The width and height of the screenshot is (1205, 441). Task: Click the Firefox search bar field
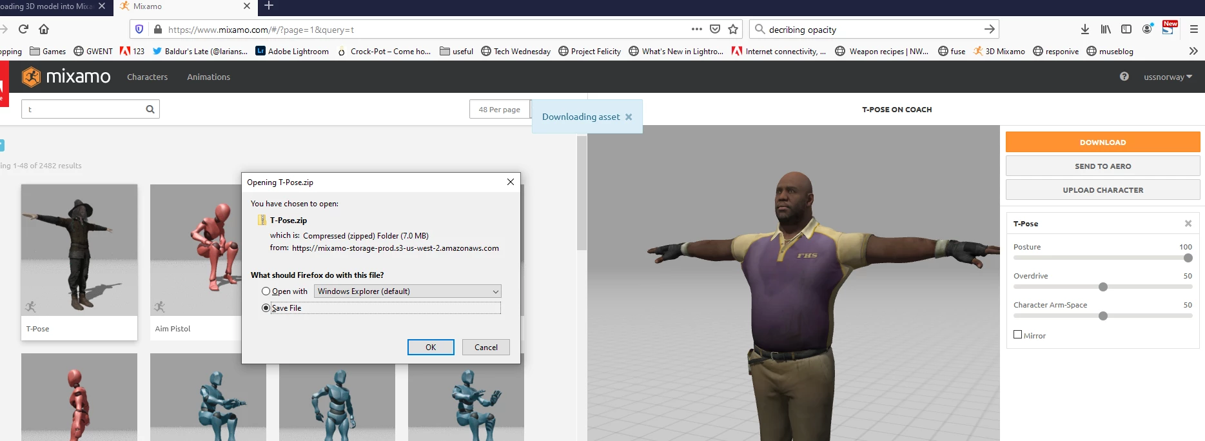(x=875, y=29)
